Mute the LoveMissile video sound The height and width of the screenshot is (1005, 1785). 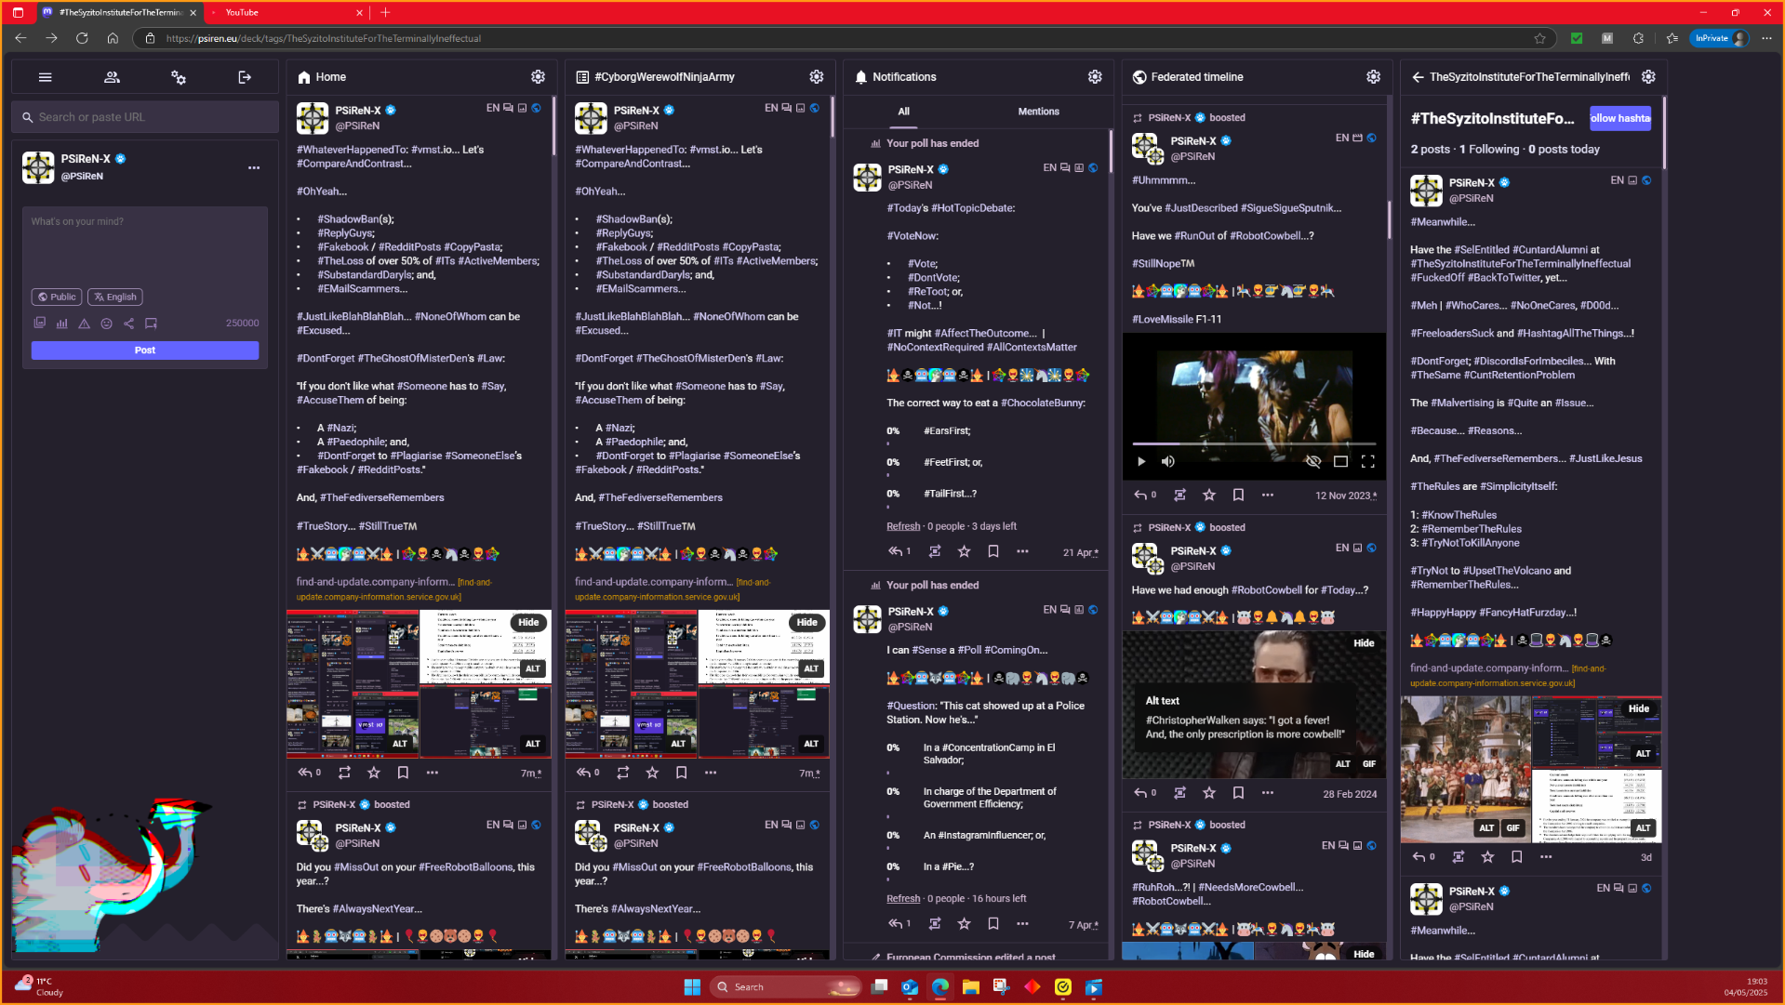pyautogui.click(x=1168, y=461)
